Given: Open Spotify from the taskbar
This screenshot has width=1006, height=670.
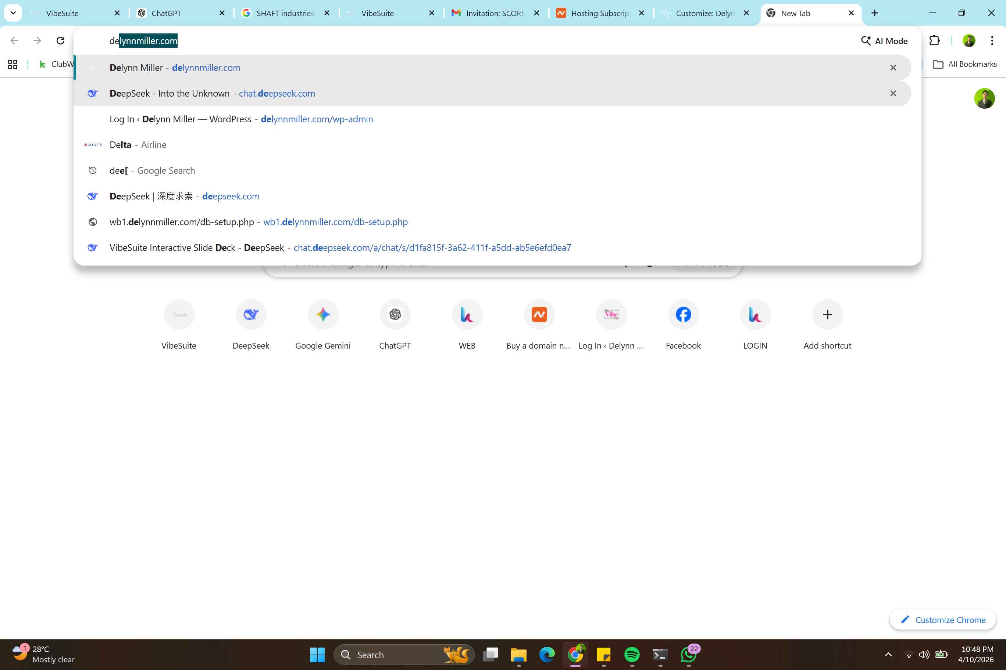Looking at the screenshot, I should click(x=632, y=655).
